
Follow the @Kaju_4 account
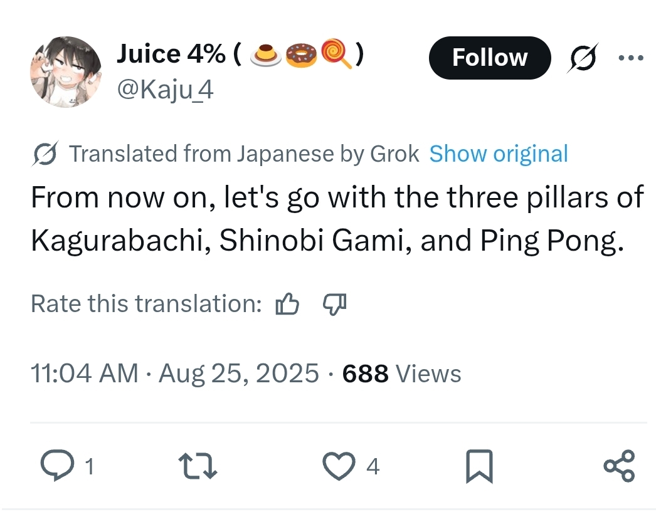pyautogui.click(x=489, y=58)
